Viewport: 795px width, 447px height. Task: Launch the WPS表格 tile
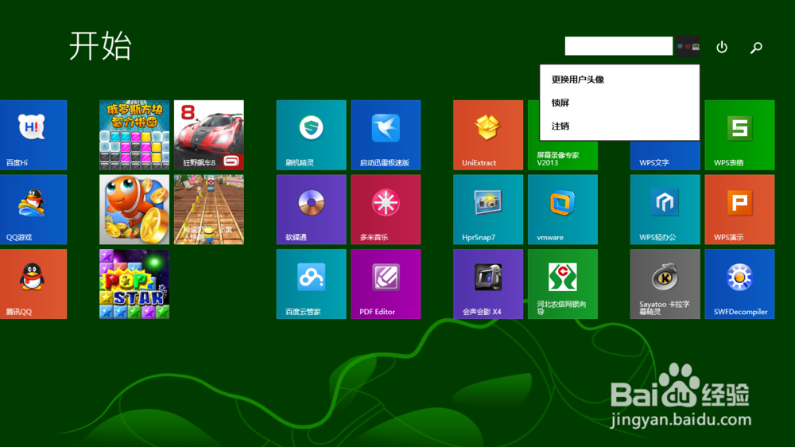(x=739, y=135)
